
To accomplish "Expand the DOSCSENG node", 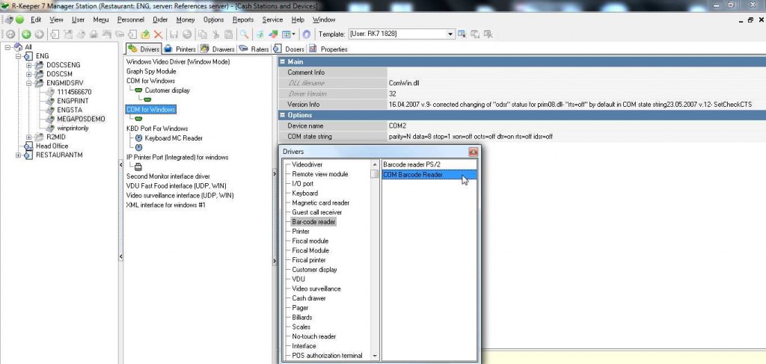I will pos(29,65).
